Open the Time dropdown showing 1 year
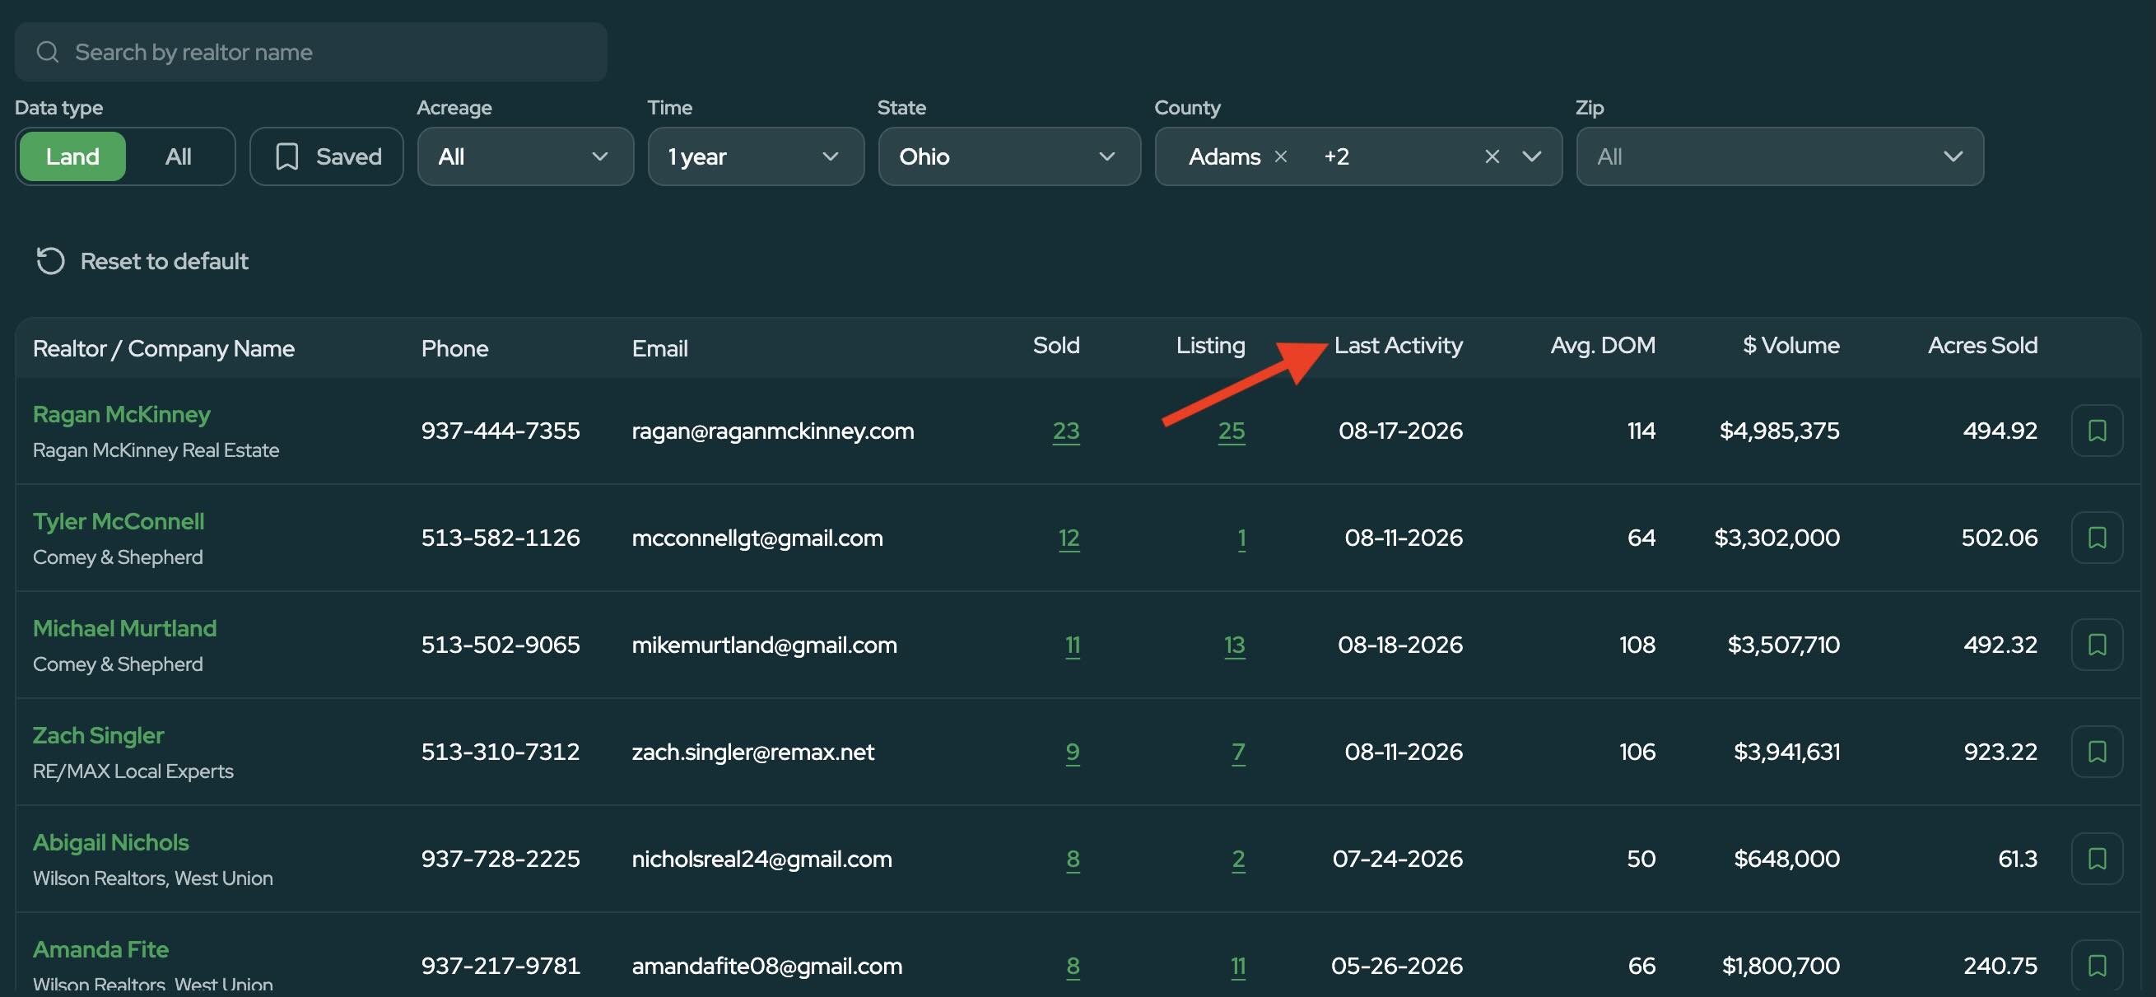 (756, 156)
